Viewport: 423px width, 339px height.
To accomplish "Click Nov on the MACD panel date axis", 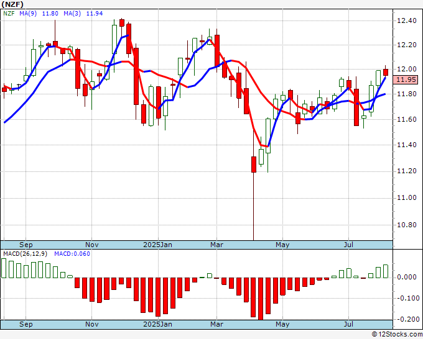I will click(91, 324).
